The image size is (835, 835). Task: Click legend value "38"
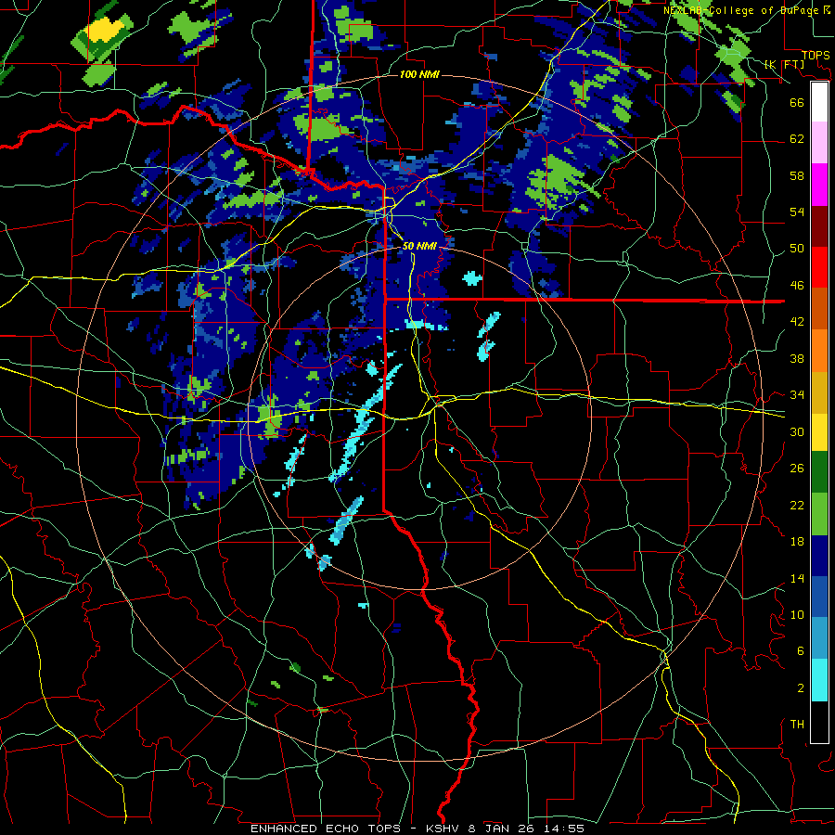(x=797, y=358)
